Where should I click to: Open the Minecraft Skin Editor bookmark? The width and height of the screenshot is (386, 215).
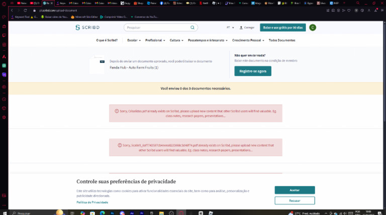pos(84,17)
